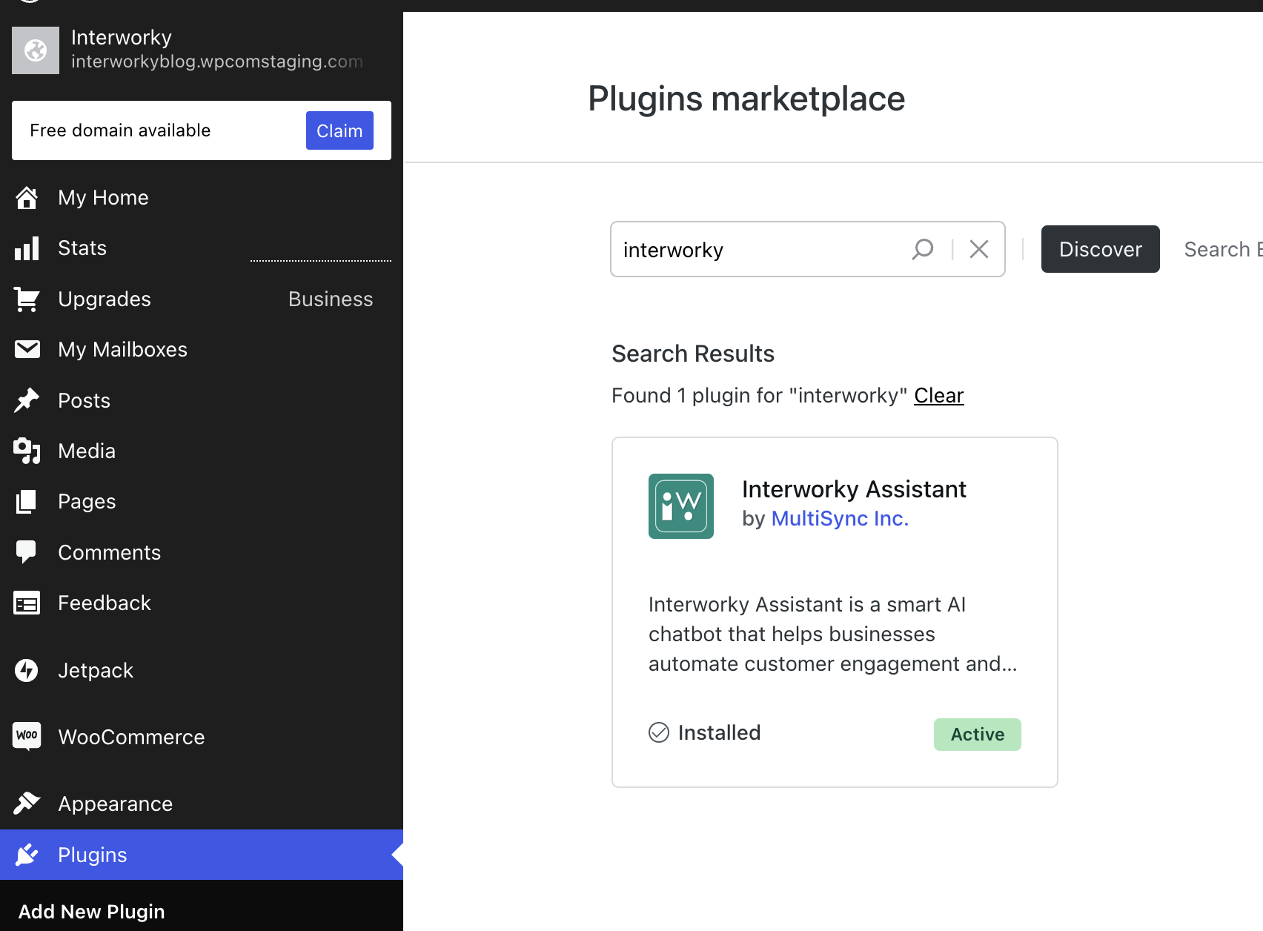
Task: Open Interworky Assistant plugin logo thumbnail
Action: (x=680, y=506)
